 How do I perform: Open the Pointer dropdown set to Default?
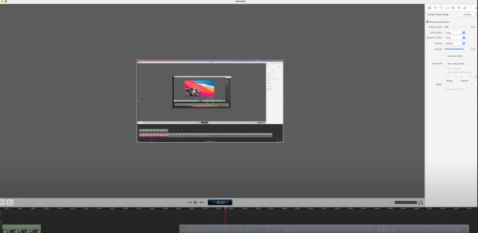[455, 44]
